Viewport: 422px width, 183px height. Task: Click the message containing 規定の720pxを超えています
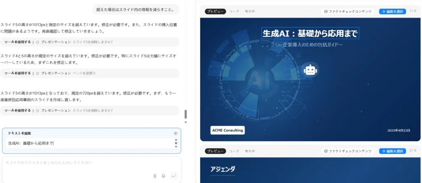coord(88,96)
